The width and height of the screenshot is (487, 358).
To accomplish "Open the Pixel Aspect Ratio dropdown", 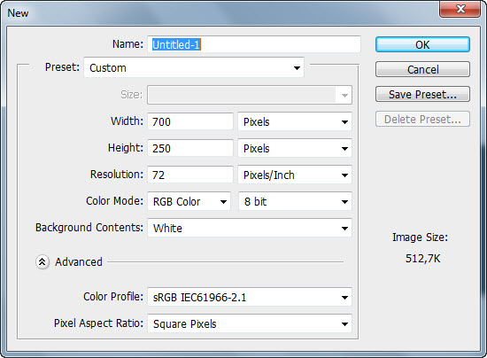I will 250,323.
